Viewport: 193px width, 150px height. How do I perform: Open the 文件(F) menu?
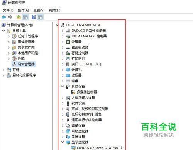tap(8, 10)
